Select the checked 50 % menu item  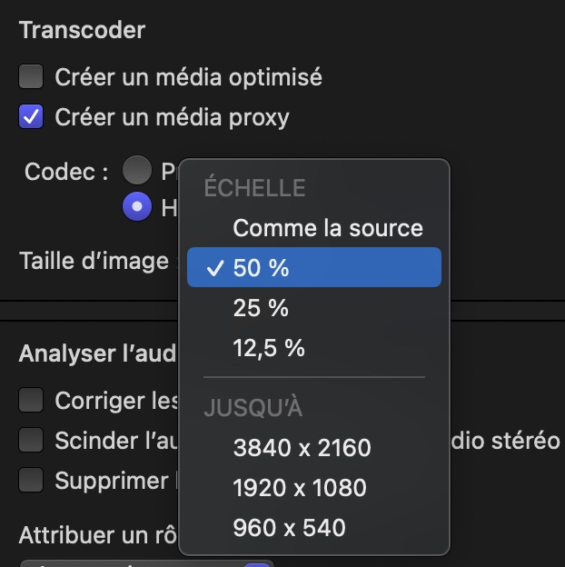tap(313, 268)
